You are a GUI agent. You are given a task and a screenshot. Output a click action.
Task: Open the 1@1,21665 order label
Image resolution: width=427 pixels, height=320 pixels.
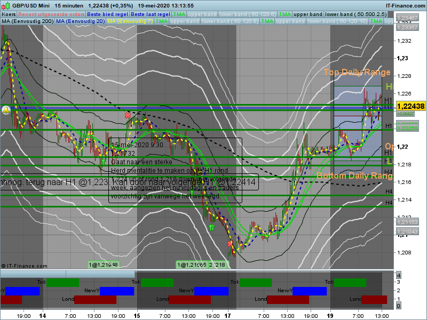(192, 265)
